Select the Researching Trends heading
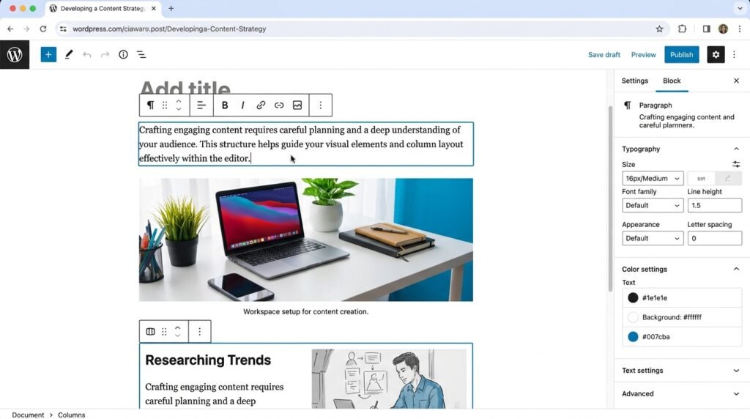This screenshot has height=419, width=750. (x=208, y=360)
